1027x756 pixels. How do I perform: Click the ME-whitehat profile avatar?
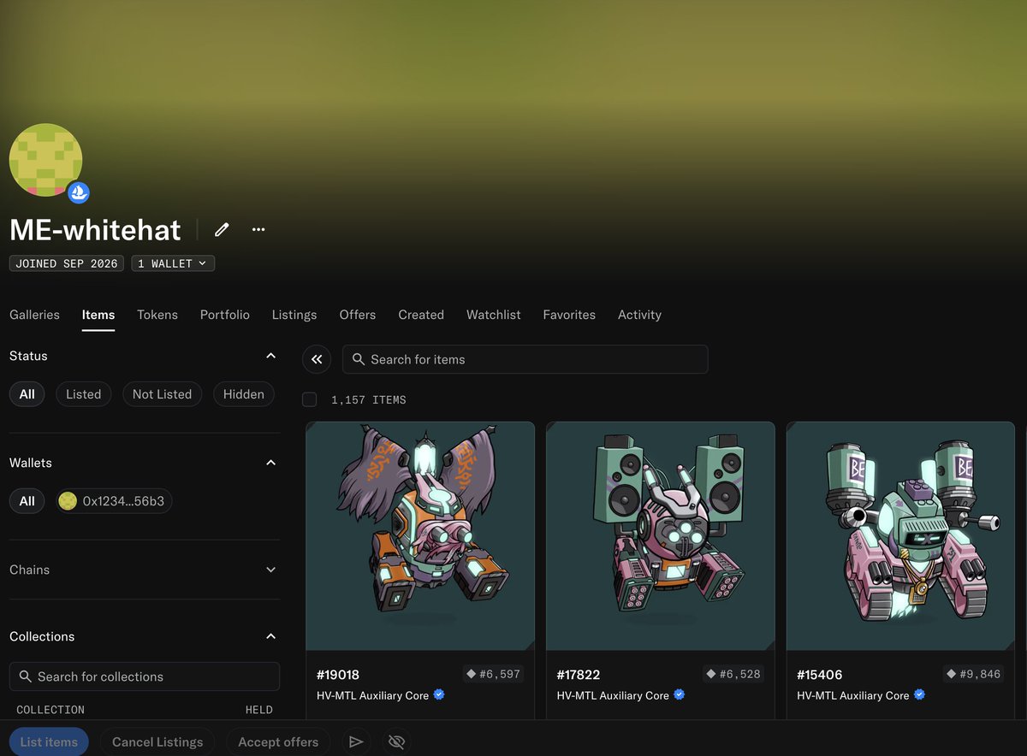46,160
